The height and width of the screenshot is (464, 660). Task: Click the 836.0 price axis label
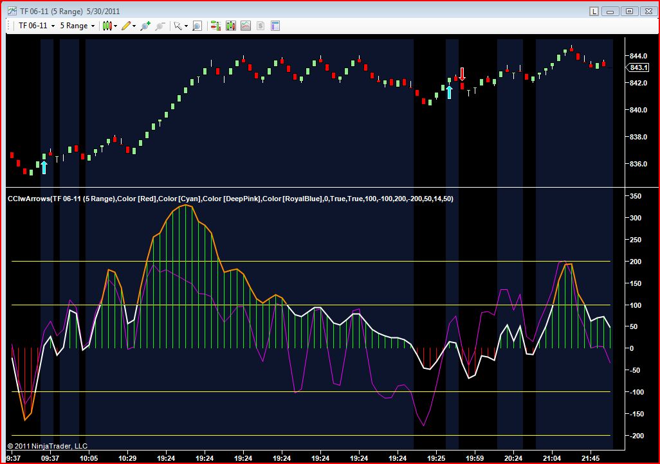point(639,164)
